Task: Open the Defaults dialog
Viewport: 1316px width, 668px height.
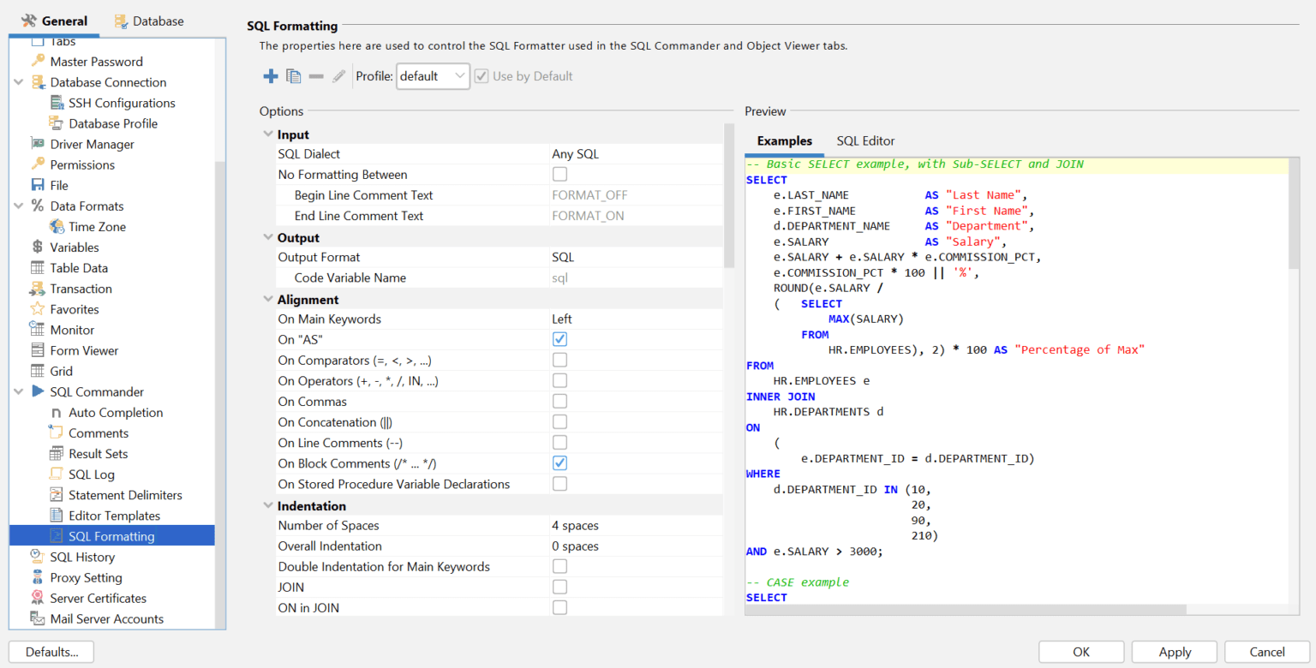Action: [x=50, y=652]
